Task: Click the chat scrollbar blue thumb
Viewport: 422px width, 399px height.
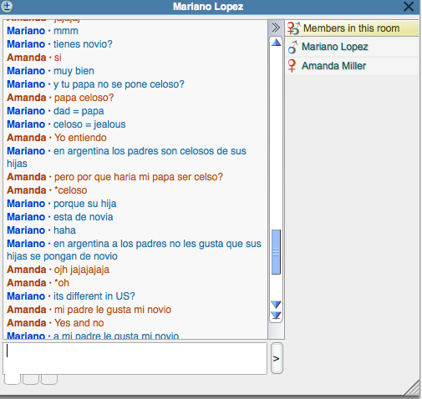Action: 276,252
